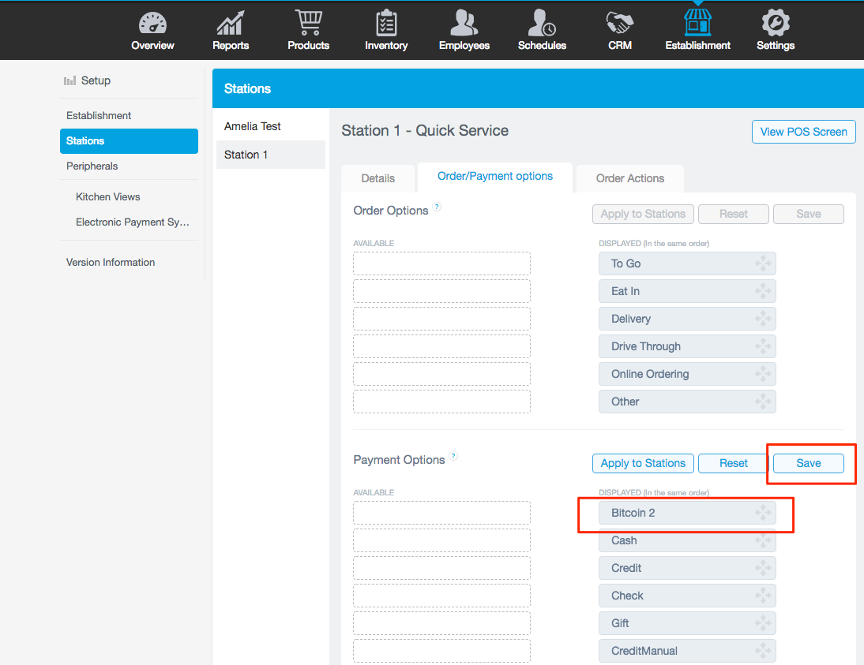Switch to the Details tab
Screen dimensions: 864x665
(378, 177)
